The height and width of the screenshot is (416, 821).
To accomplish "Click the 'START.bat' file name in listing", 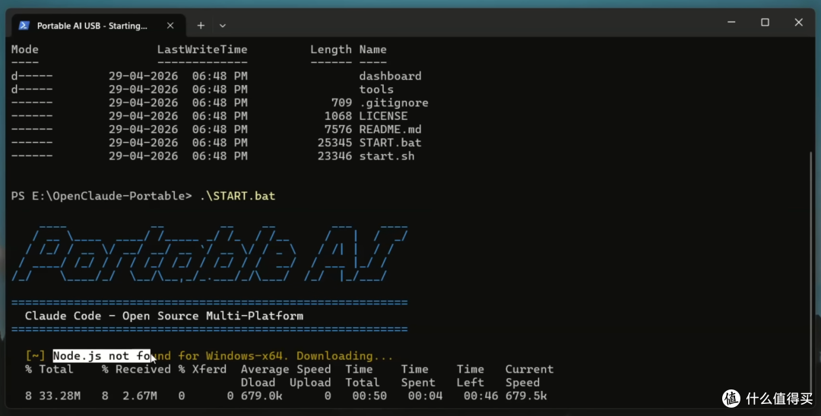I will coord(390,143).
